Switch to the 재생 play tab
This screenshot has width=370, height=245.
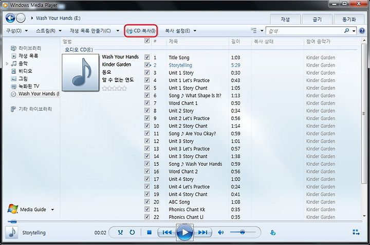coord(285,20)
